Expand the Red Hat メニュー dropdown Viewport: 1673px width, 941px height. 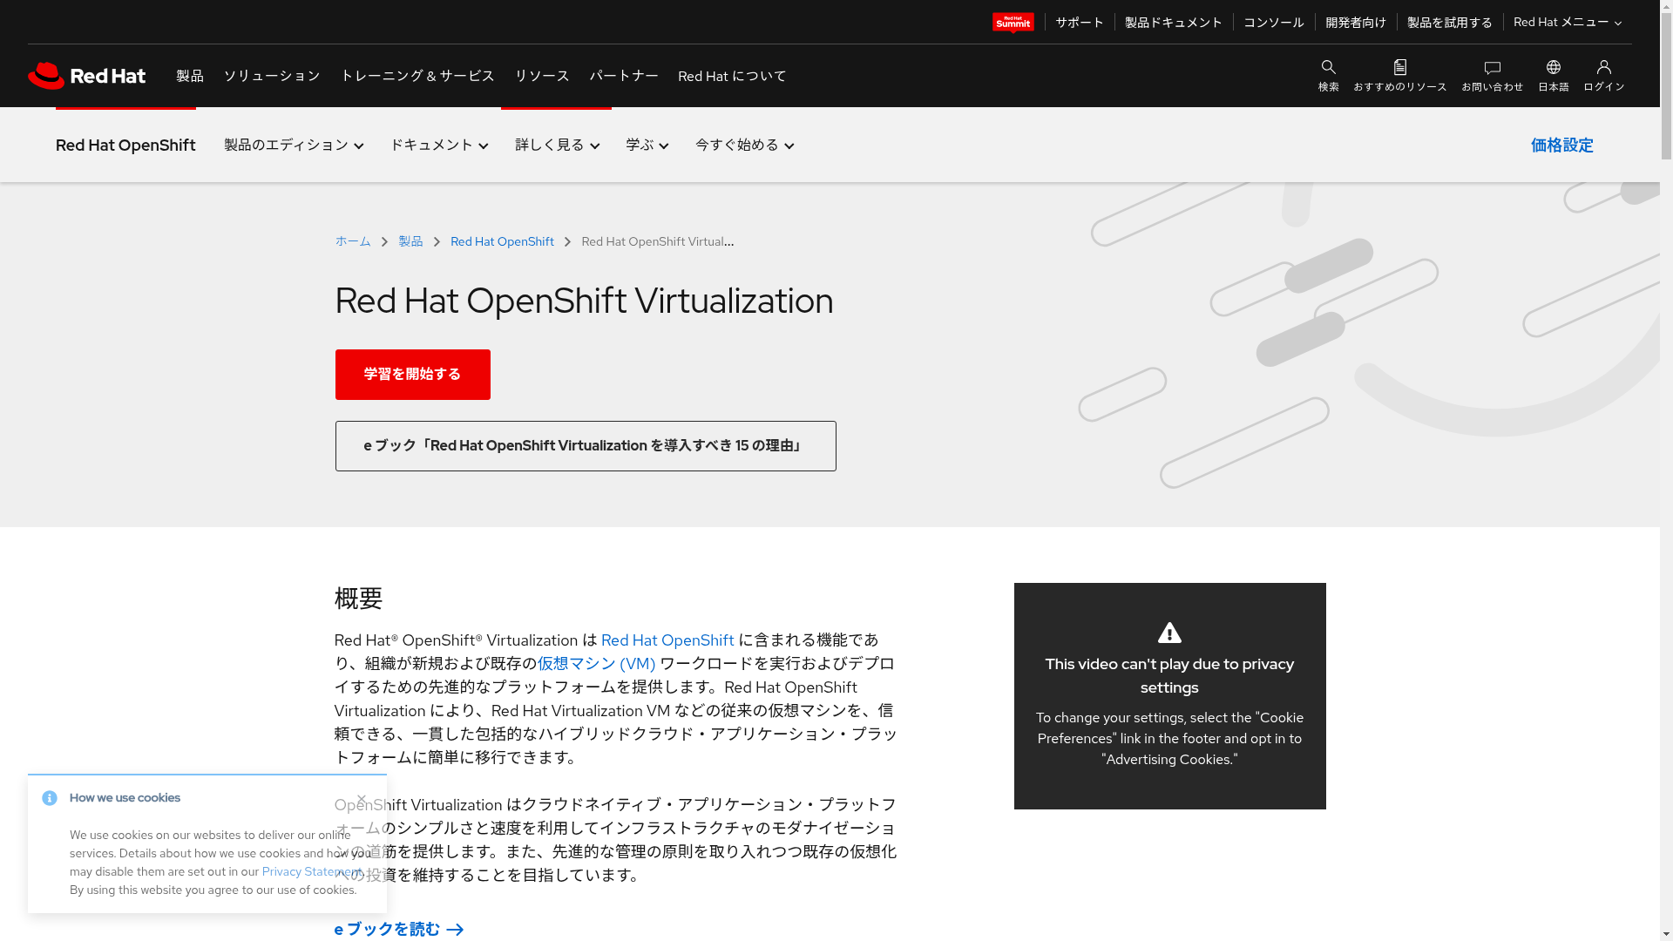point(1567,22)
